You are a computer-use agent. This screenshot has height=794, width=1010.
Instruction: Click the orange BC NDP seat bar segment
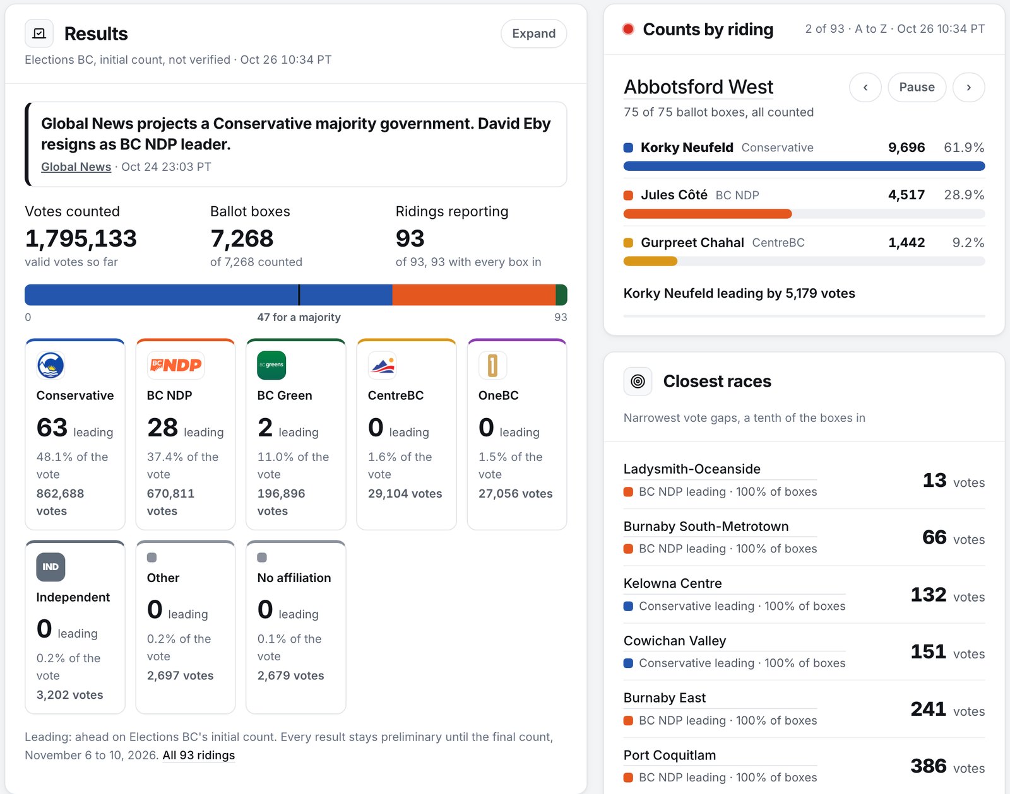click(474, 295)
